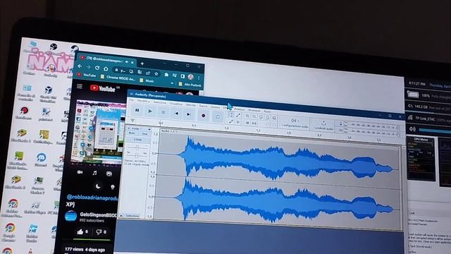The height and width of the screenshot is (254, 451).
Task: Bookmark this page with the star icon
Action: tap(156, 73)
